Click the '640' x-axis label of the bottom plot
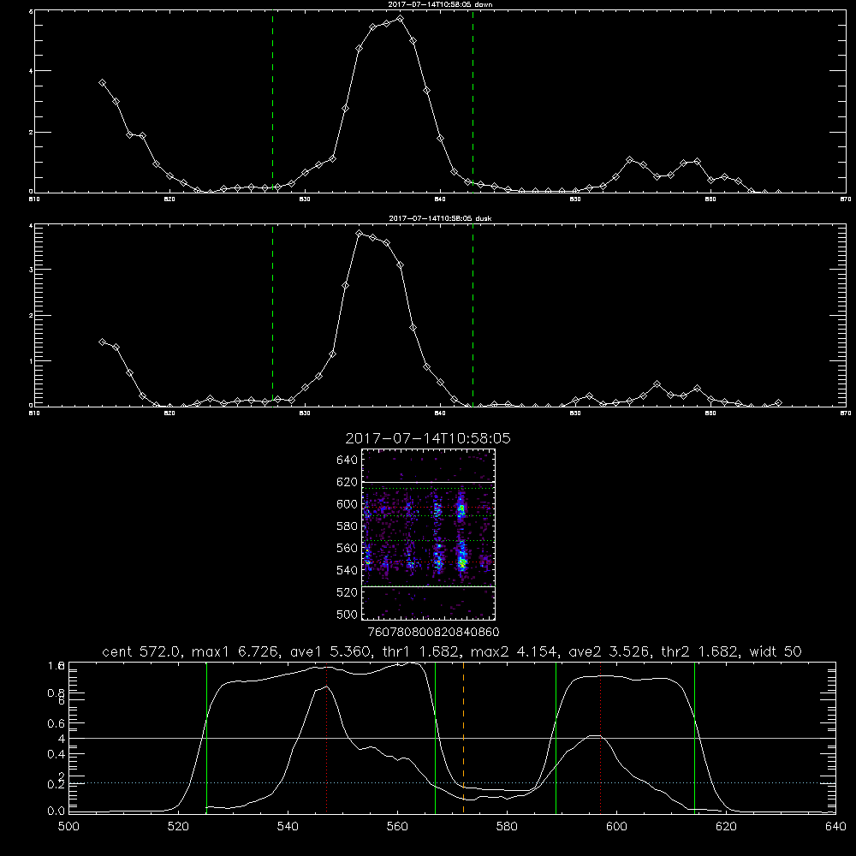The width and height of the screenshot is (856, 856). (835, 827)
